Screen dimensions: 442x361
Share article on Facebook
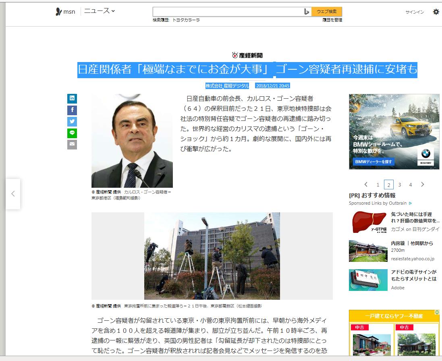pos(72,110)
